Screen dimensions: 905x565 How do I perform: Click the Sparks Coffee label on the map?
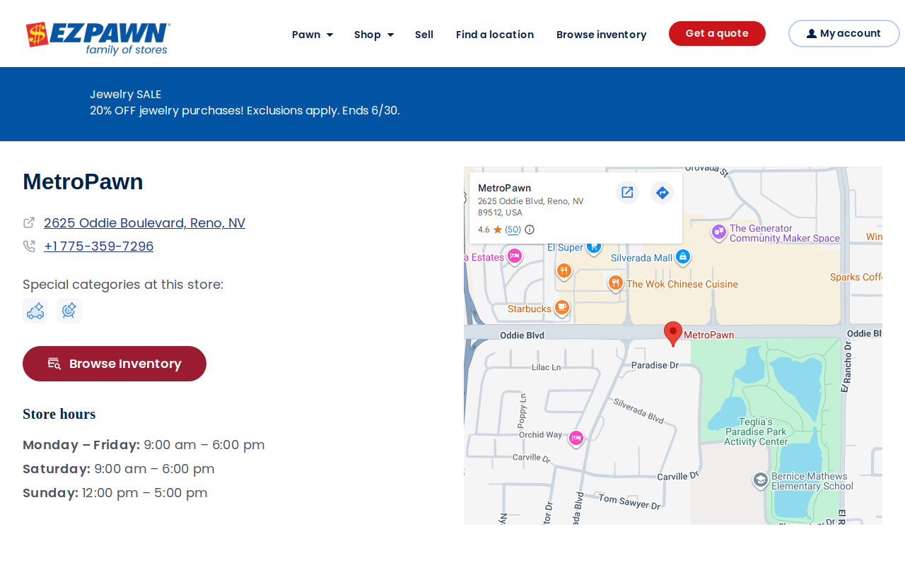pos(856,277)
